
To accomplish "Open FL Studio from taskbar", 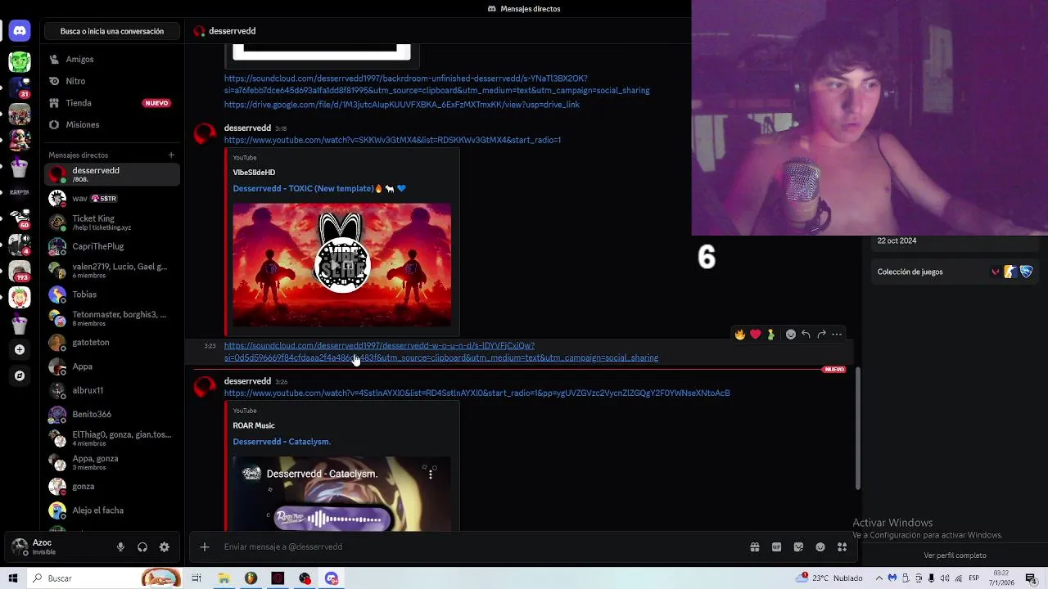I will coord(251,578).
